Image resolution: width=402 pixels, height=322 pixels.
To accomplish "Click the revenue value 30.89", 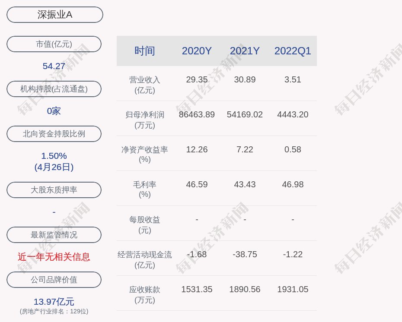I will [245, 79].
